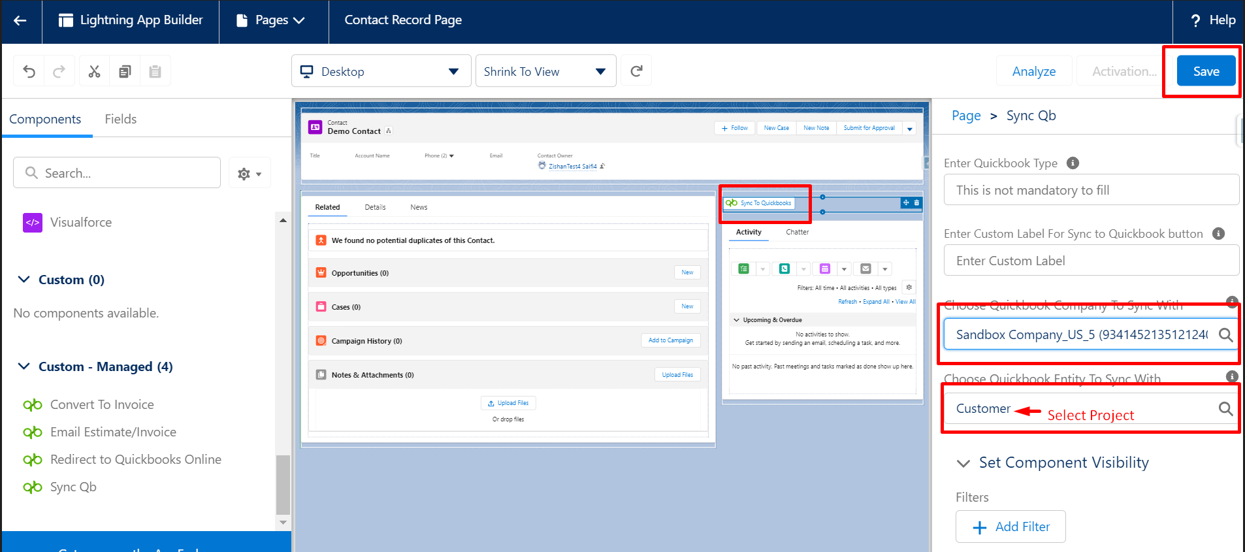This screenshot has width=1245, height=552.
Task: Open the Desktop form factor dropdown
Action: pyautogui.click(x=381, y=71)
